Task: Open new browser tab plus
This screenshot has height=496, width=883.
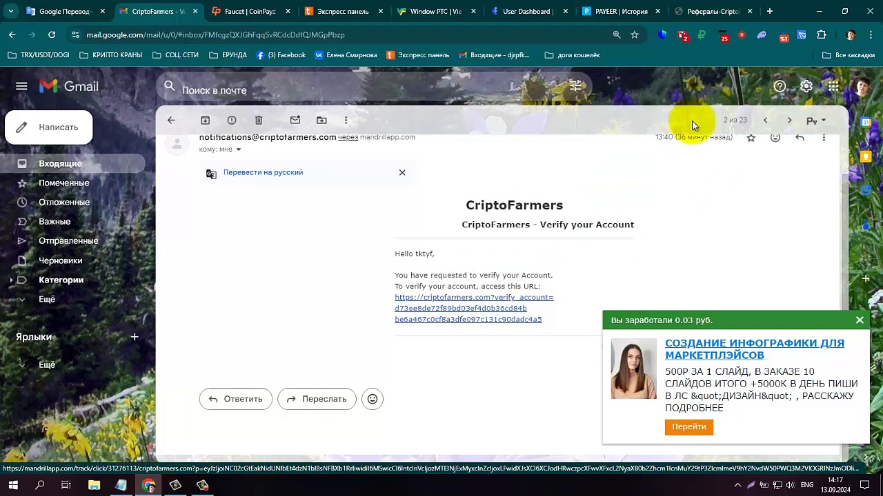Action: click(770, 11)
